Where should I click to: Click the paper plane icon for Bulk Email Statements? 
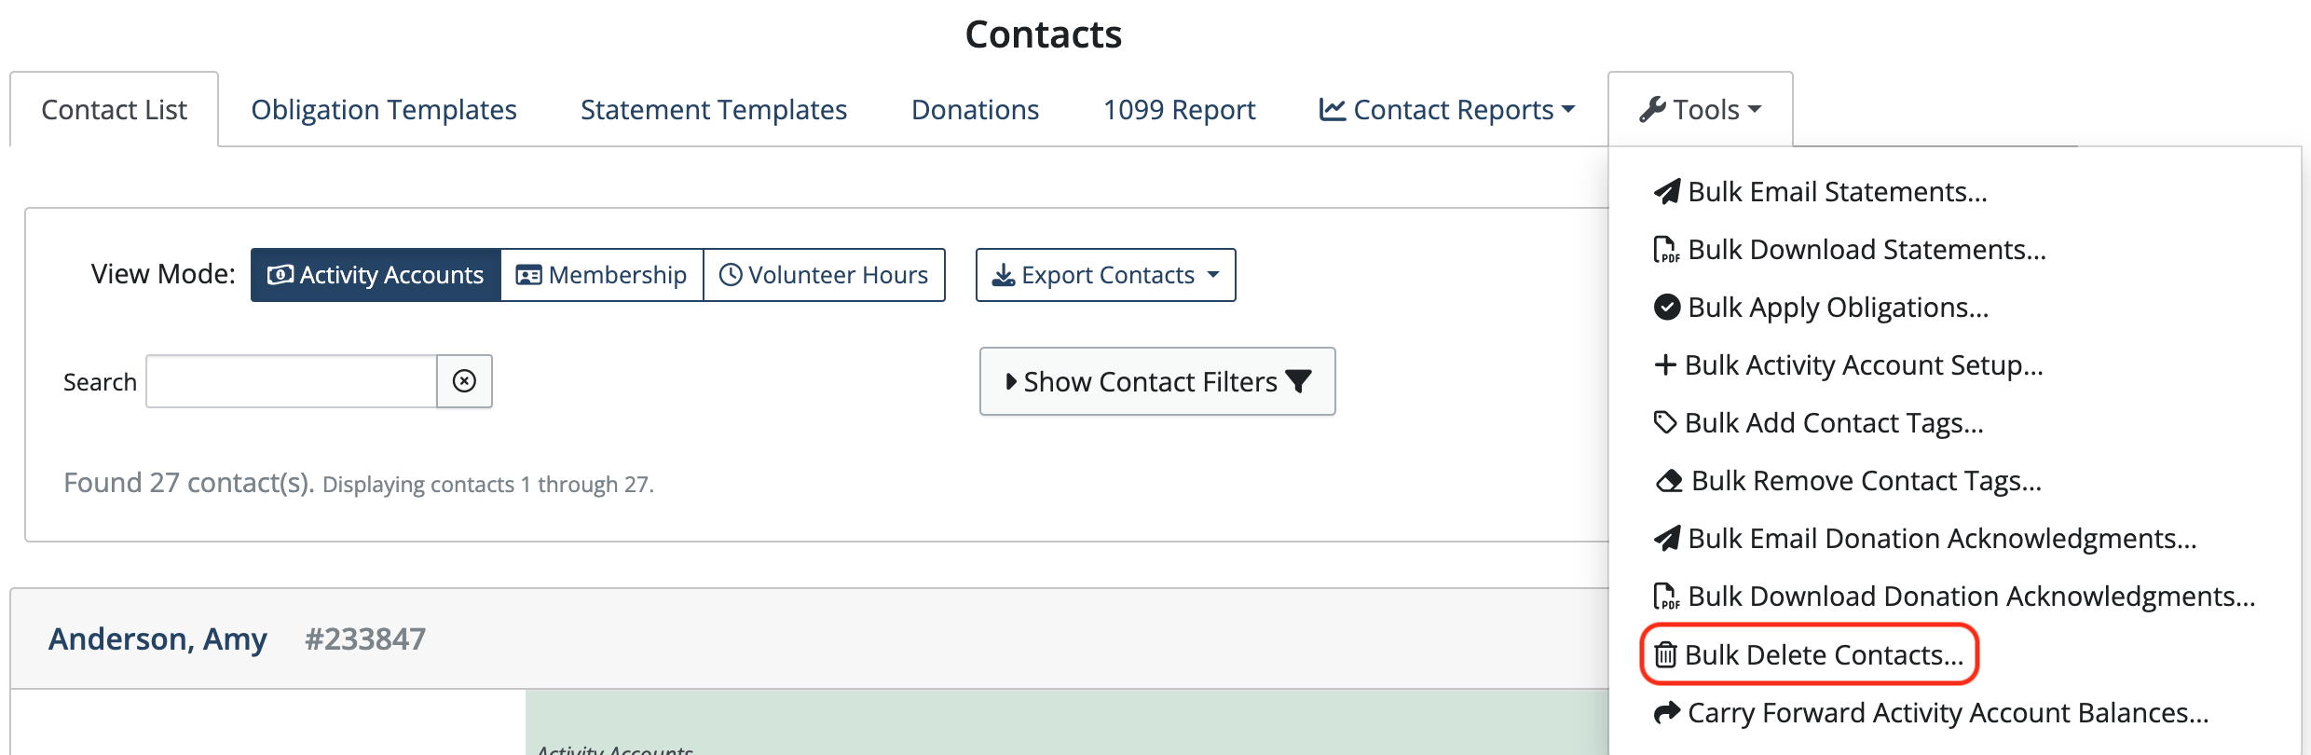1667,192
